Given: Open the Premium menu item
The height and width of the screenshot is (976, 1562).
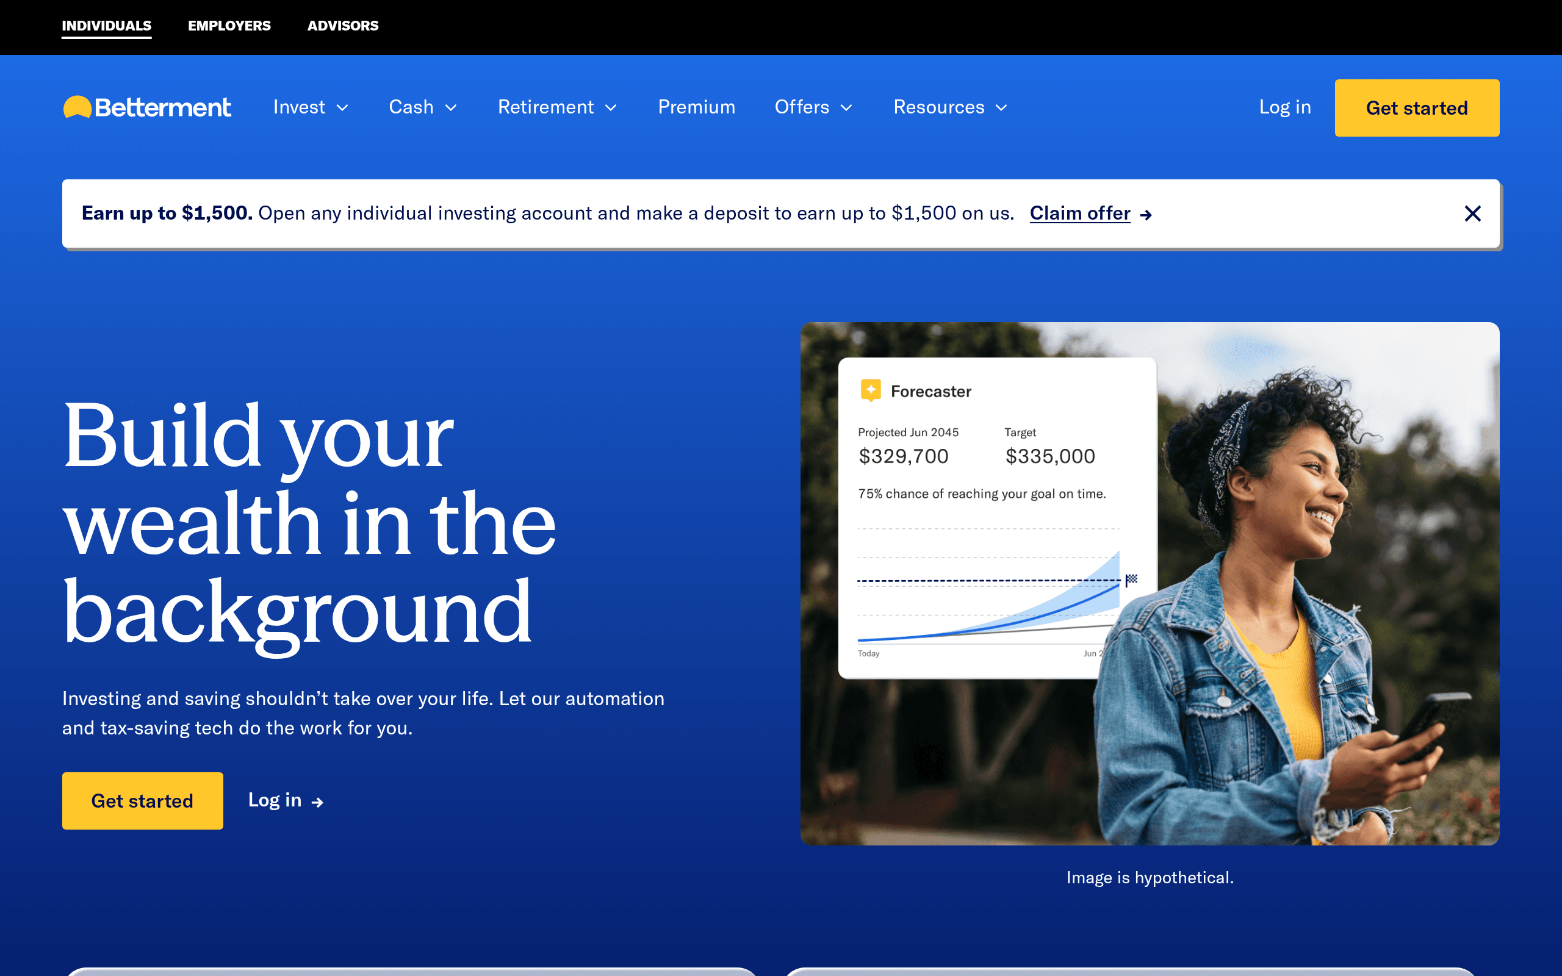Looking at the screenshot, I should [x=696, y=107].
